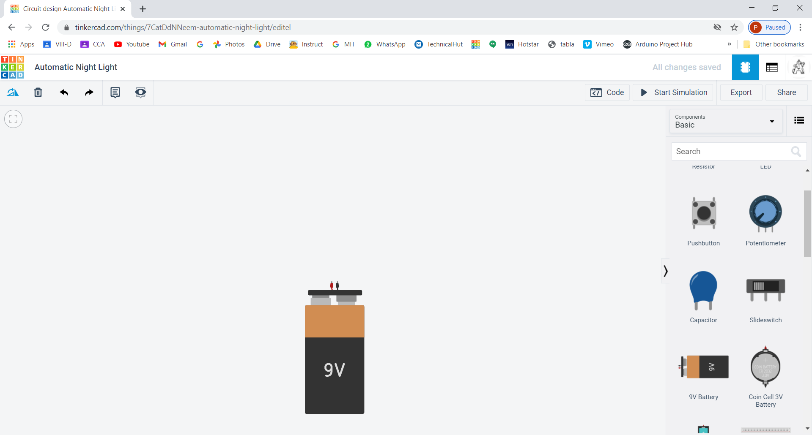The height and width of the screenshot is (435, 812).
Task: Open the annotation notes tool
Action: coord(115,92)
